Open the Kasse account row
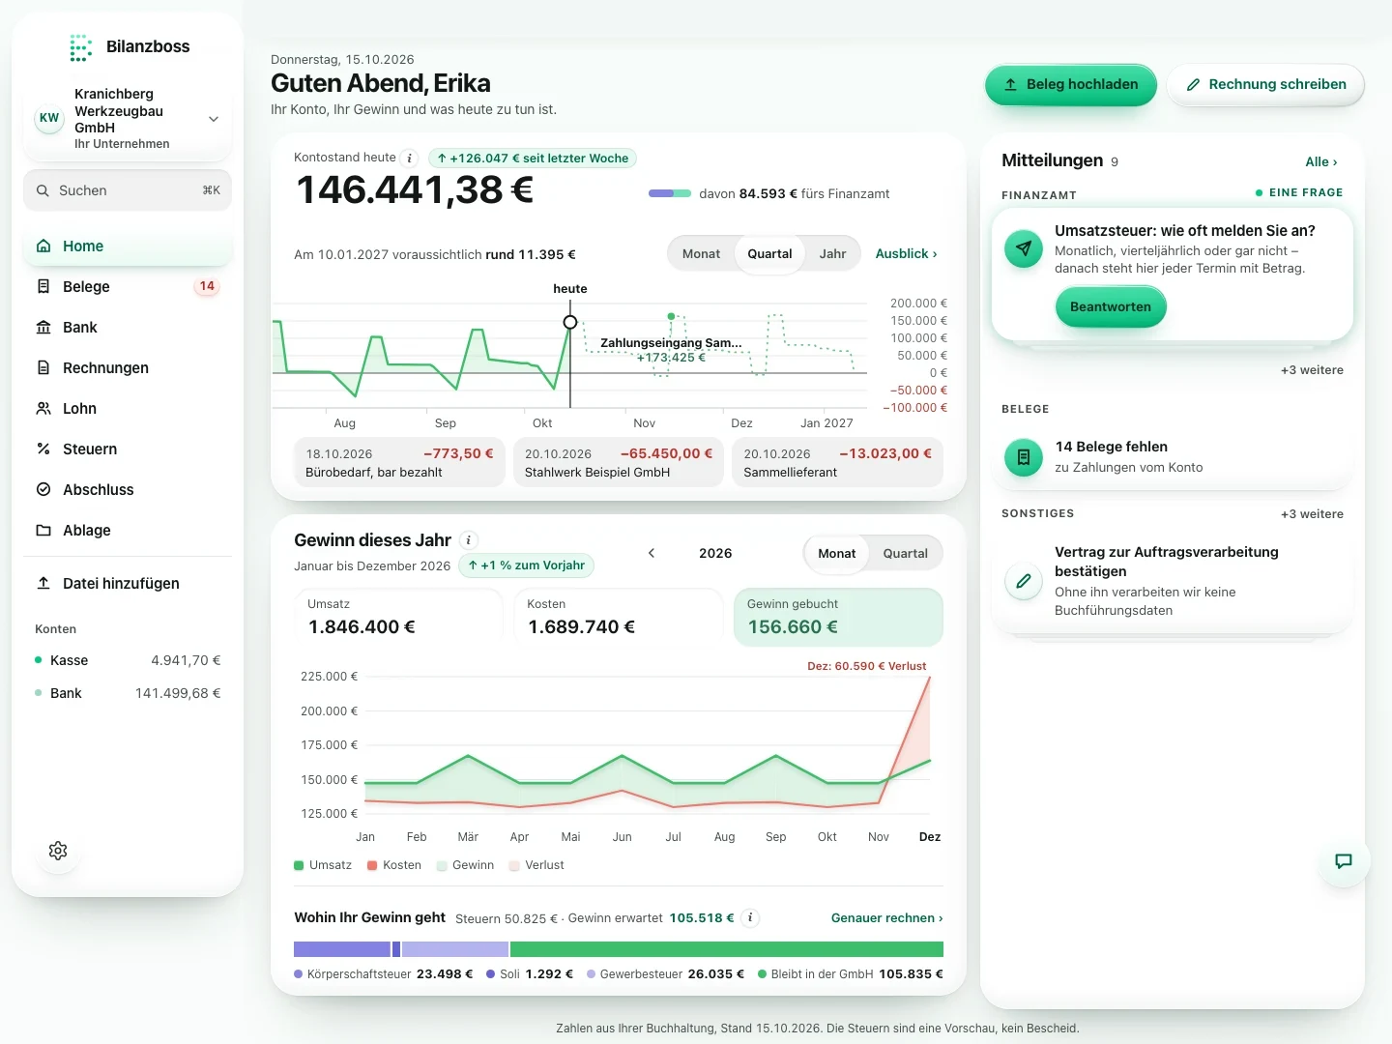 pyautogui.click(x=128, y=661)
